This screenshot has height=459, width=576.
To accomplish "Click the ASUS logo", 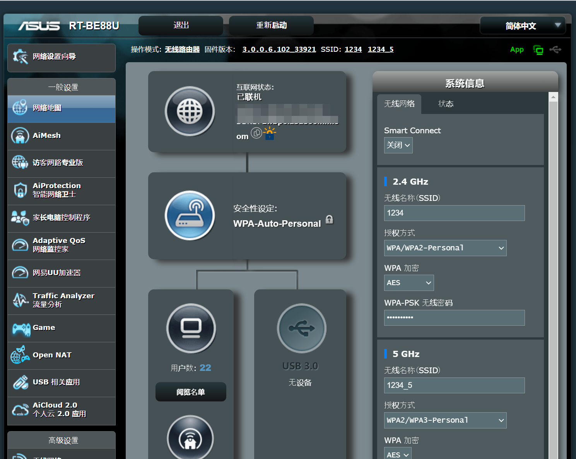I will pyautogui.click(x=39, y=26).
